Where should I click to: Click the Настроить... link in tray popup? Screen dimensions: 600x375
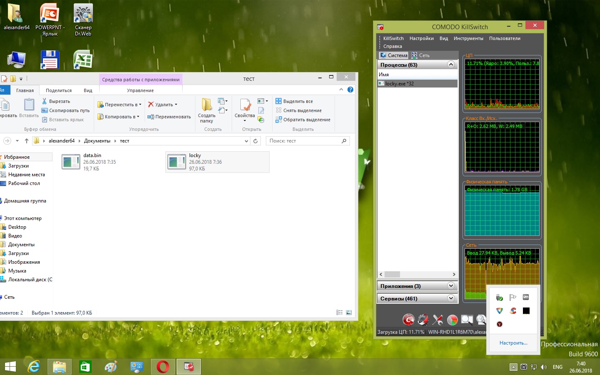coord(513,343)
